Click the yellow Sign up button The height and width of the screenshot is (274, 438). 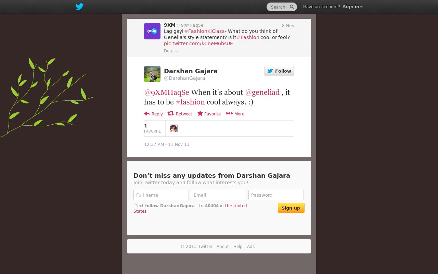291,208
